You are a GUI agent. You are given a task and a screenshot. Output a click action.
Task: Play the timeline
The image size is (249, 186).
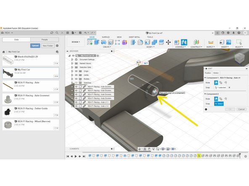coord(76,156)
